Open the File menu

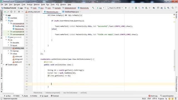2,4
